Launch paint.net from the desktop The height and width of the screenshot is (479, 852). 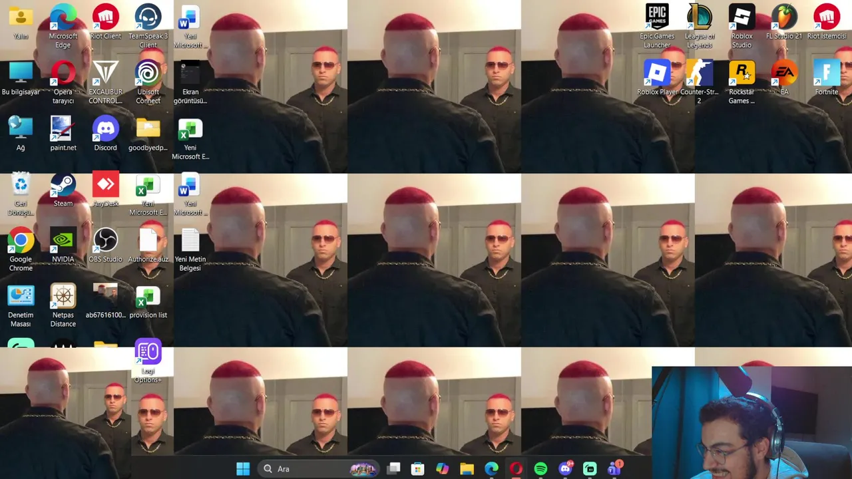pos(63,134)
